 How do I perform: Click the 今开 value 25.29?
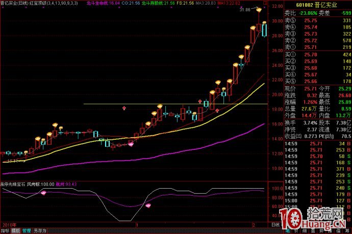tap(345, 89)
